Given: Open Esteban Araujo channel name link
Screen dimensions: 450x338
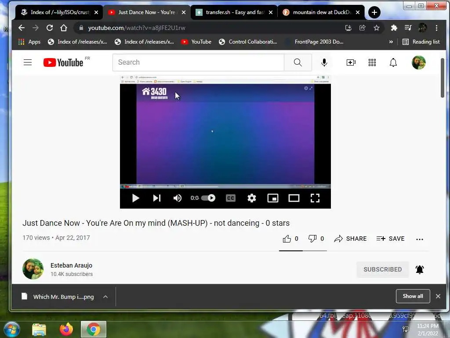Looking at the screenshot, I should pos(71,265).
